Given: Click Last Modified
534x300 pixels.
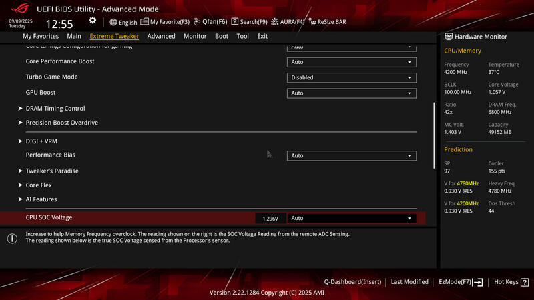Looking at the screenshot, I should [409, 282].
